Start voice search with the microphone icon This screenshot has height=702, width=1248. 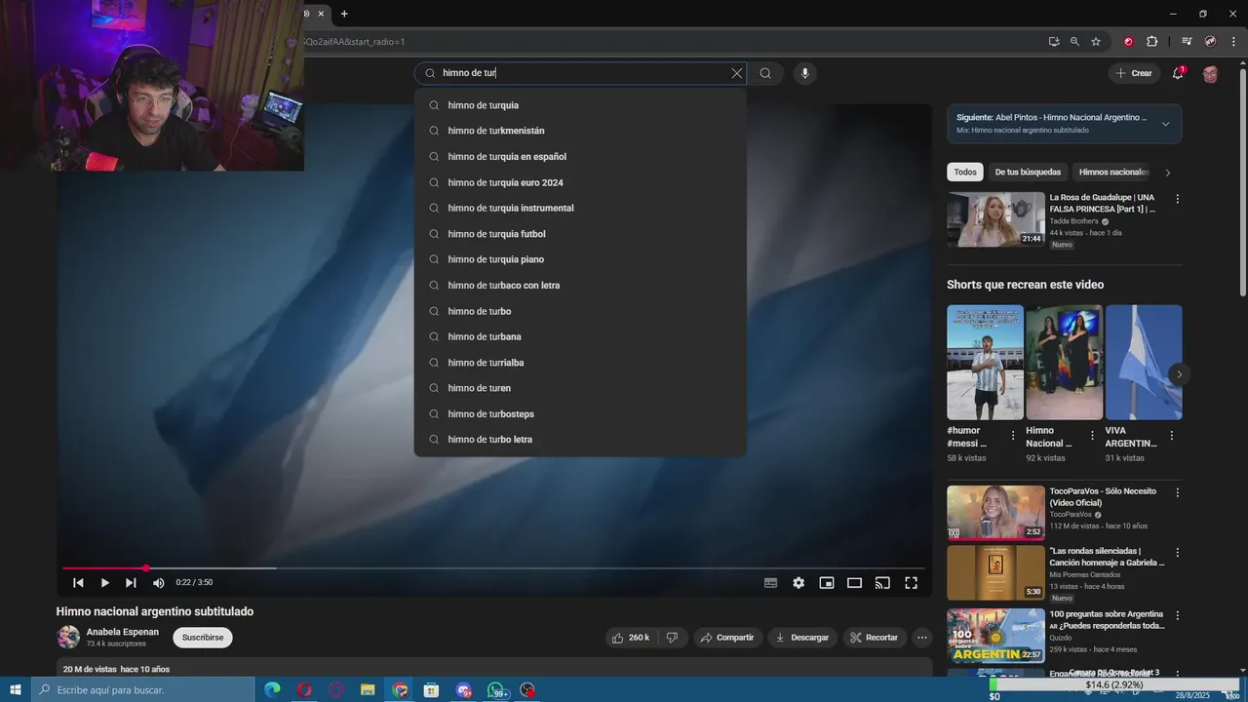804,73
